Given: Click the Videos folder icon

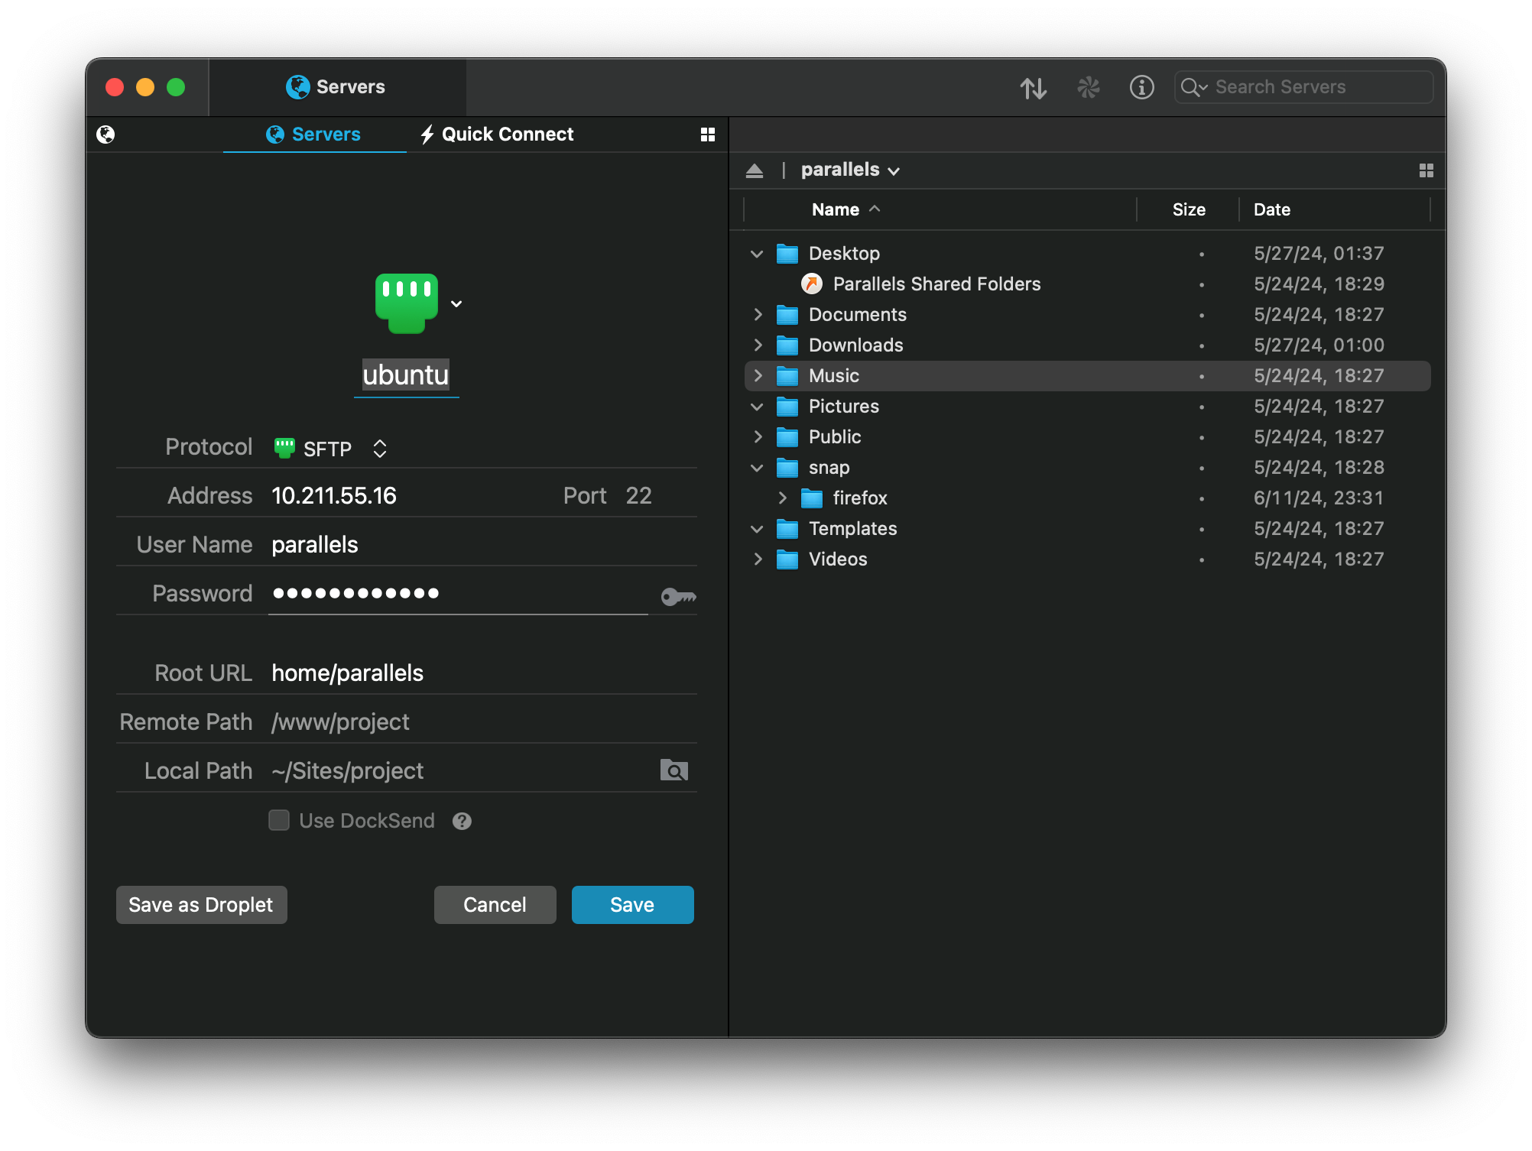Looking at the screenshot, I should [787, 559].
